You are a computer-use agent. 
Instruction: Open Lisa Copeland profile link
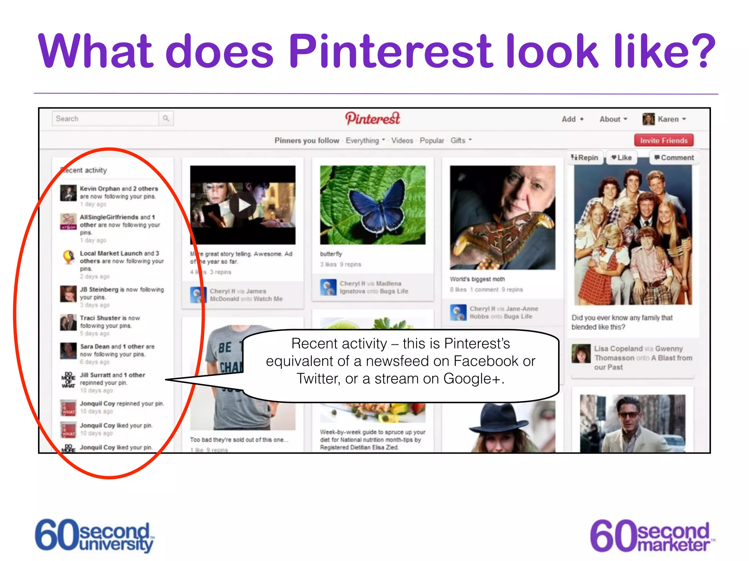pos(618,348)
